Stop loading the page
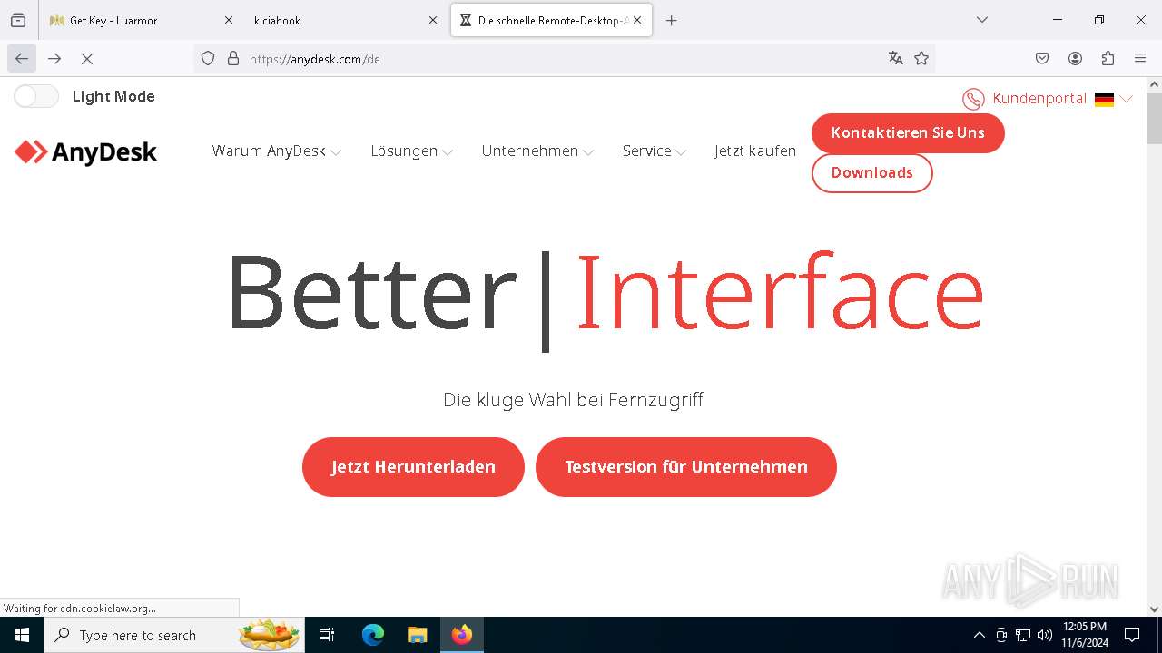The image size is (1162, 653). coord(87,58)
